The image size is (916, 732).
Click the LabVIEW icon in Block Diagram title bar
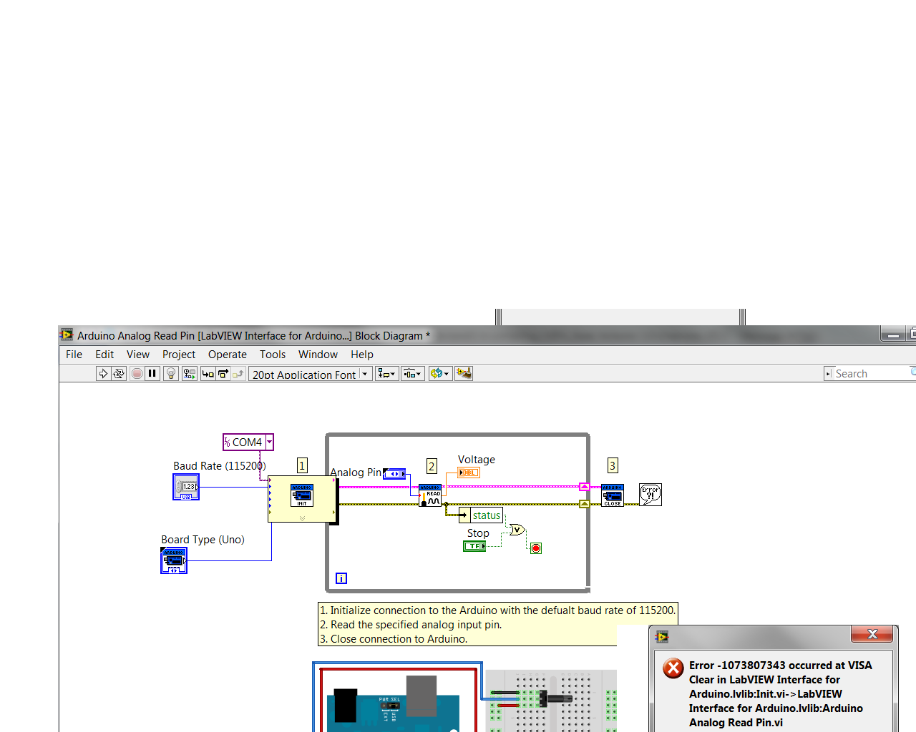click(67, 335)
